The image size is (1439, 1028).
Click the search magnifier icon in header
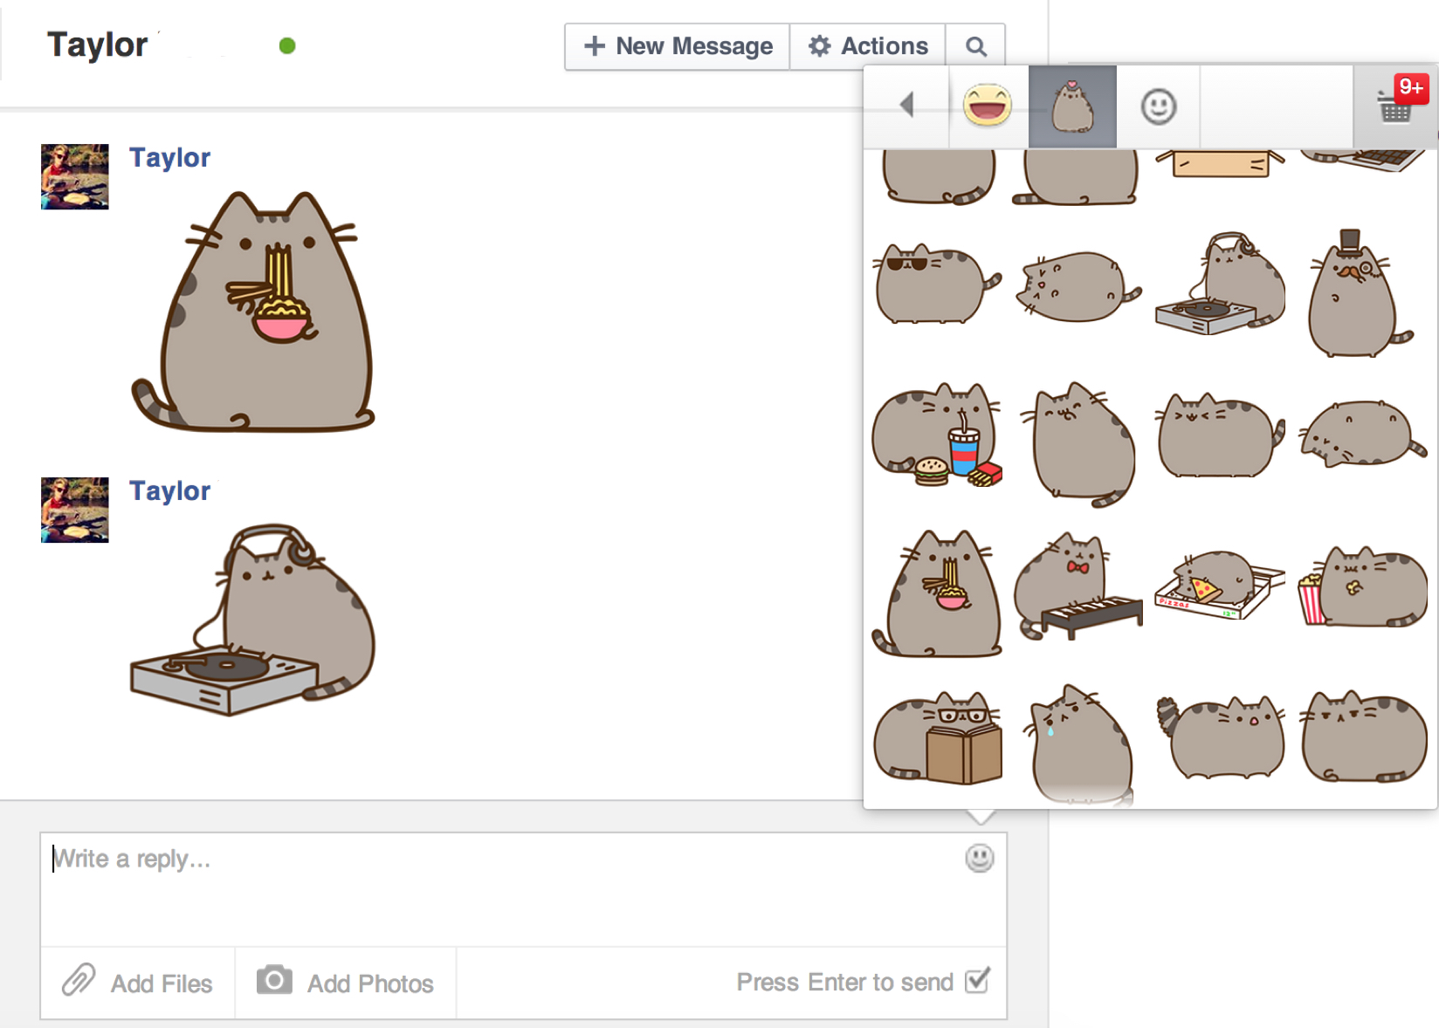click(975, 46)
